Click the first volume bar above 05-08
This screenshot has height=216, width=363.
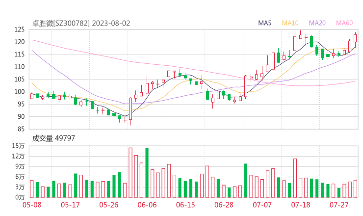32,189
